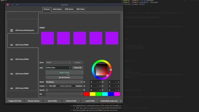The image size is (199, 112).
Task: Increase the B value with its up arrow
Action: (100, 90)
